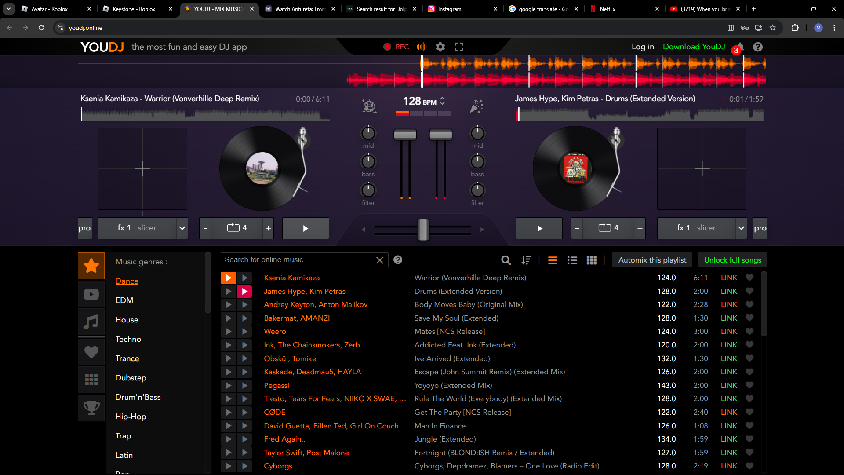Select the Dance genre
844x475 pixels.
(x=127, y=281)
